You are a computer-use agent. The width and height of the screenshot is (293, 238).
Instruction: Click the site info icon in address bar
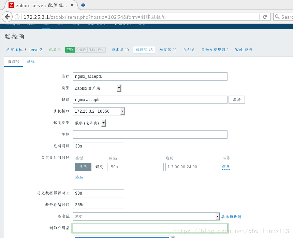click(x=17, y=17)
